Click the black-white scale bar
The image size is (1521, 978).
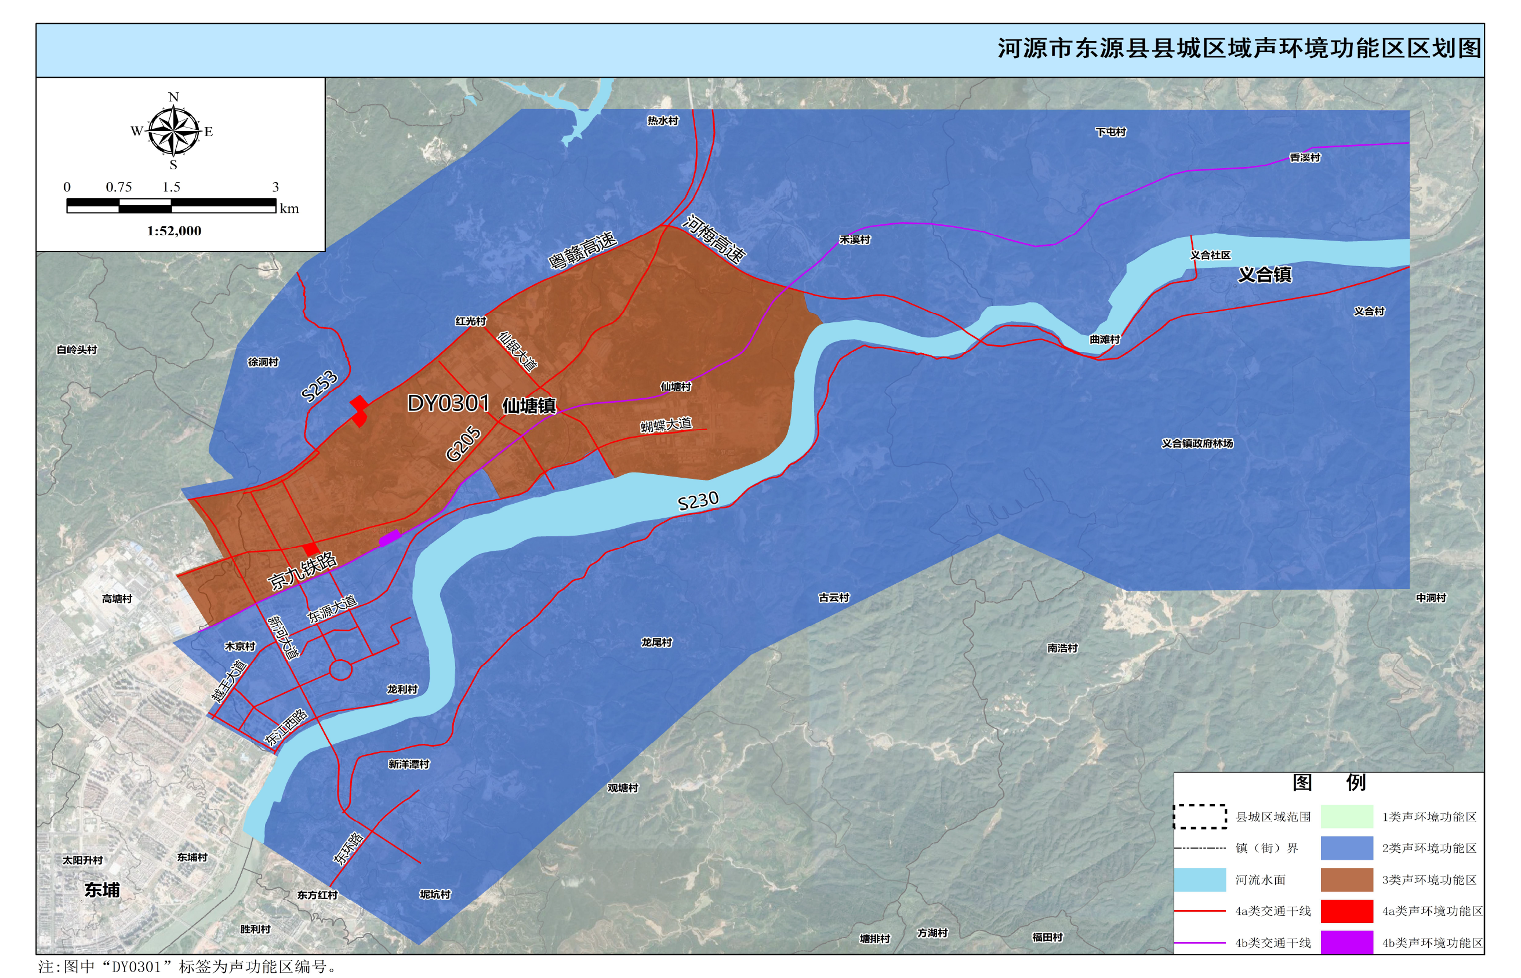click(171, 206)
